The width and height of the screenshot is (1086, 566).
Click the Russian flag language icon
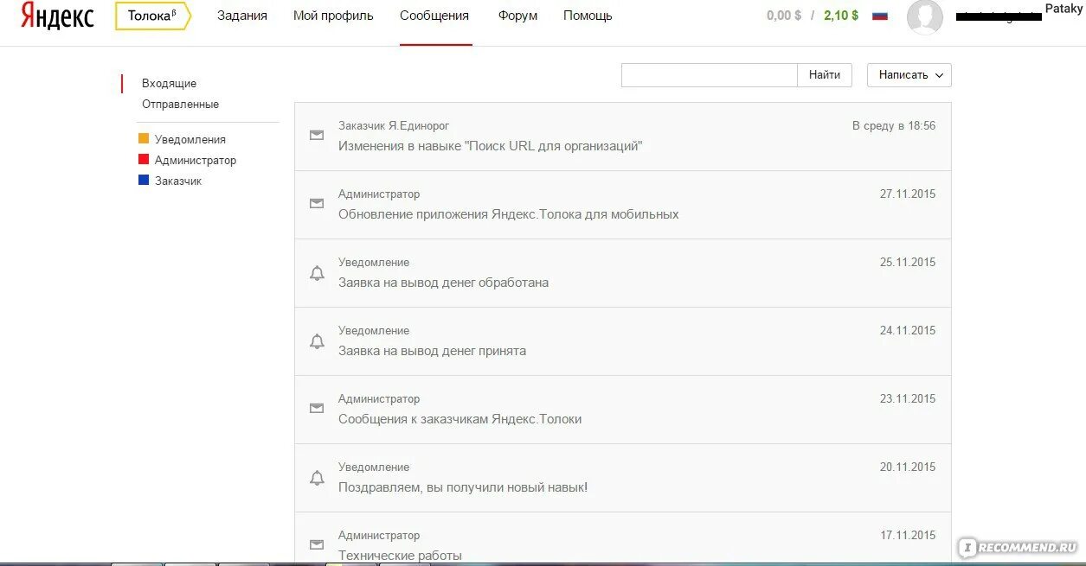pos(880,16)
